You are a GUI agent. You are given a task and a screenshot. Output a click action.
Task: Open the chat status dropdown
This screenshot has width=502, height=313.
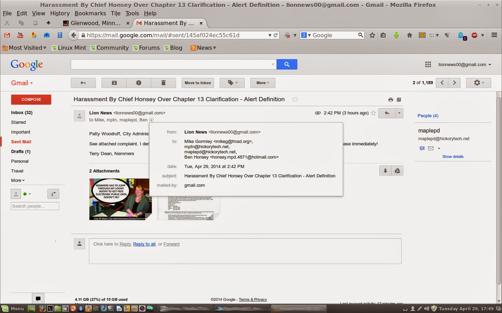pos(27,194)
